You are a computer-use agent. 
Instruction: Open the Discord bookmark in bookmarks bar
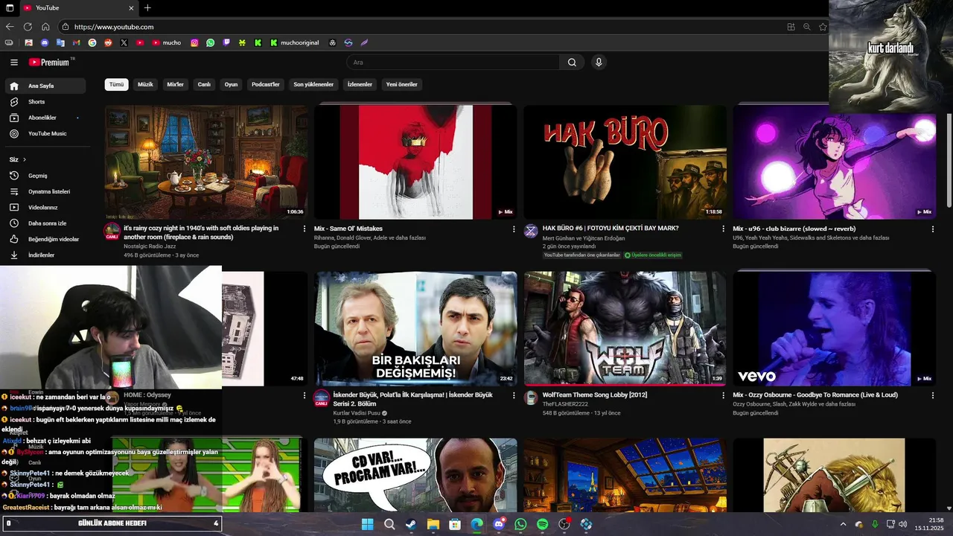(45, 42)
